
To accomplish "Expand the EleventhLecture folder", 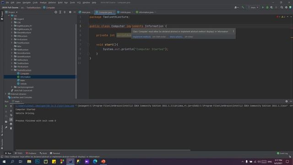I will tap(12, 33).
